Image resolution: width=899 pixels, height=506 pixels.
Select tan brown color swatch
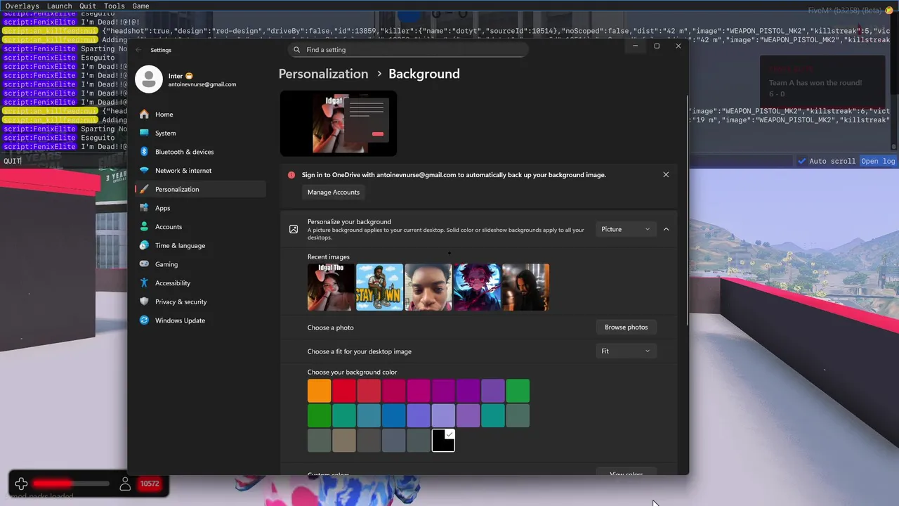coord(344,441)
